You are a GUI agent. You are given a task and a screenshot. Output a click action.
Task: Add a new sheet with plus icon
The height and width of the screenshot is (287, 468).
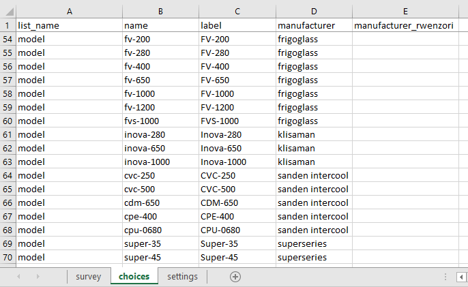click(x=235, y=277)
